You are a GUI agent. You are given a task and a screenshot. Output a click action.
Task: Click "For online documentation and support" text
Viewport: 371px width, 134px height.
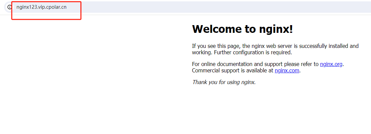pyautogui.click(x=237, y=64)
